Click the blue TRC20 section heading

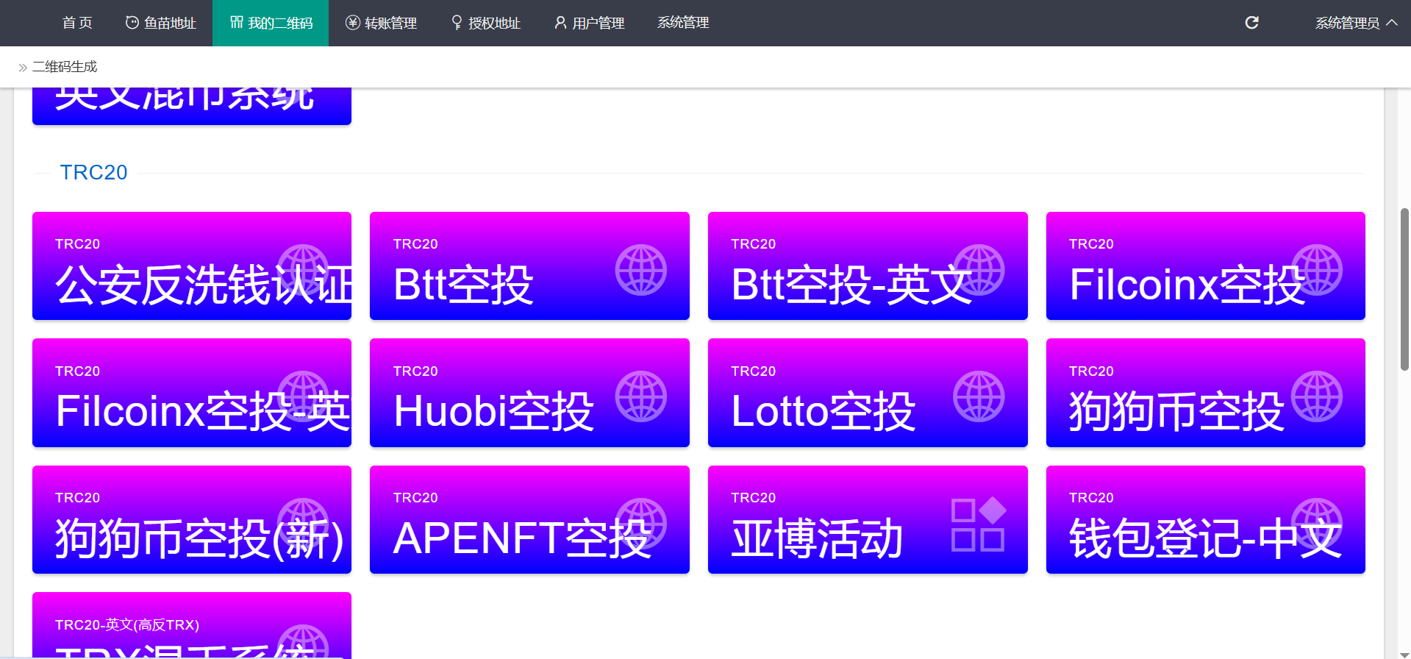93,172
